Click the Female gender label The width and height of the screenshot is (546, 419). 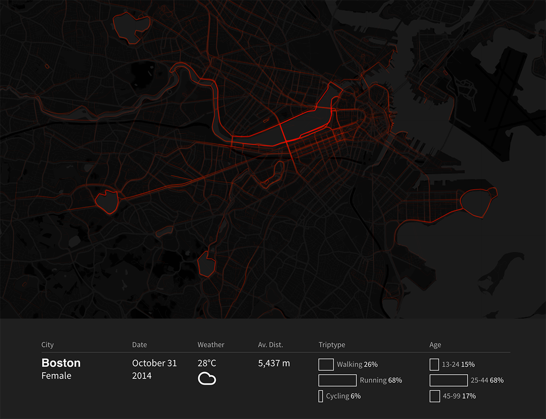56,376
